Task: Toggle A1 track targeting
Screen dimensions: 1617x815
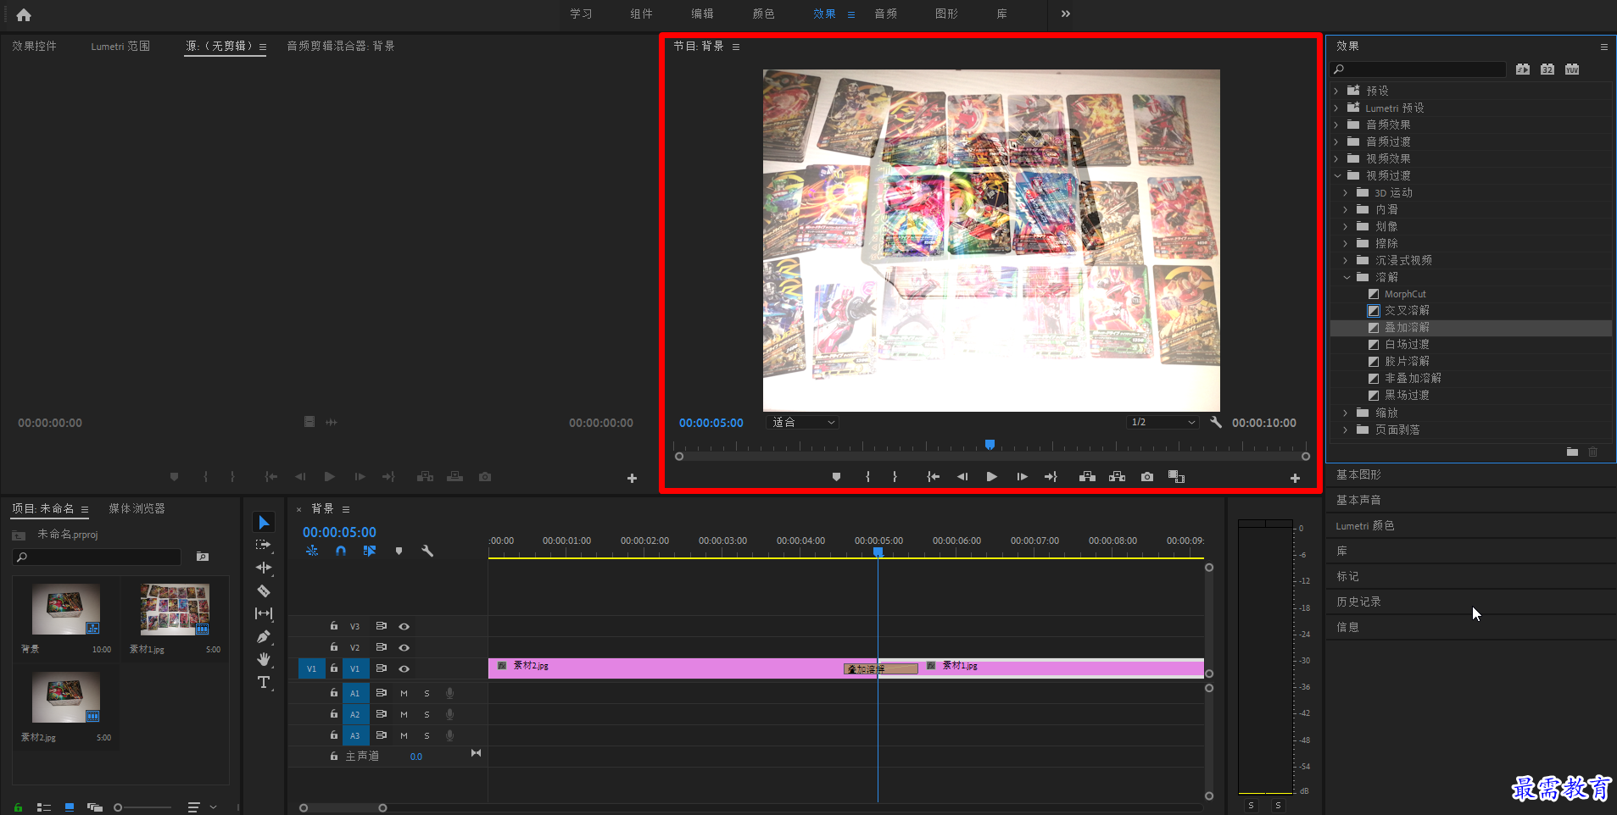Action: pyautogui.click(x=355, y=693)
